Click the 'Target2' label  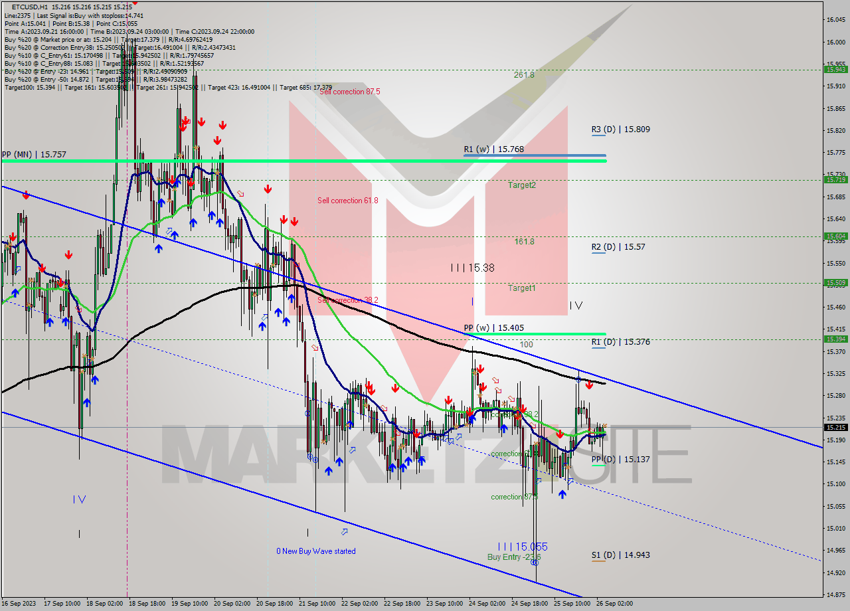[x=522, y=185]
